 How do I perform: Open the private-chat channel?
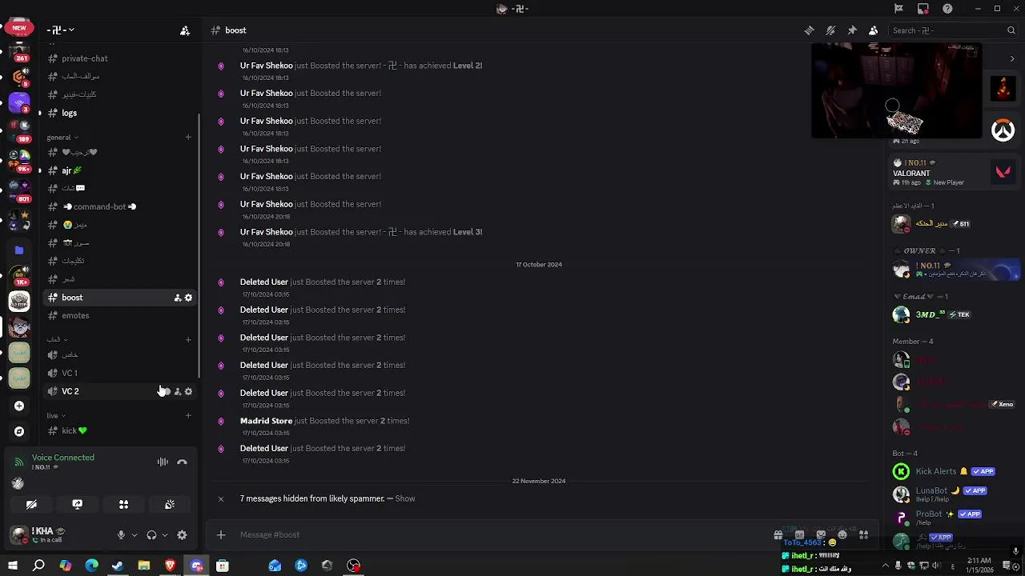pyautogui.click(x=119, y=58)
